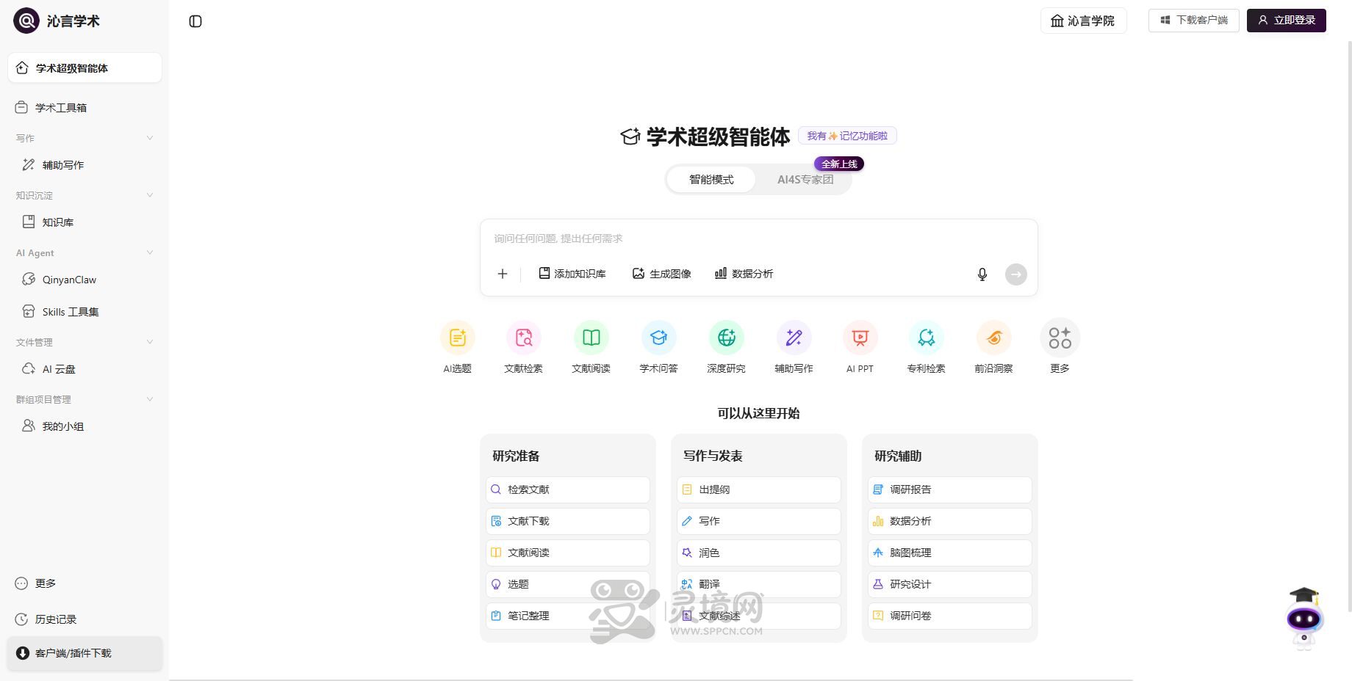Click the page vertical scrollbar

click(1349, 327)
